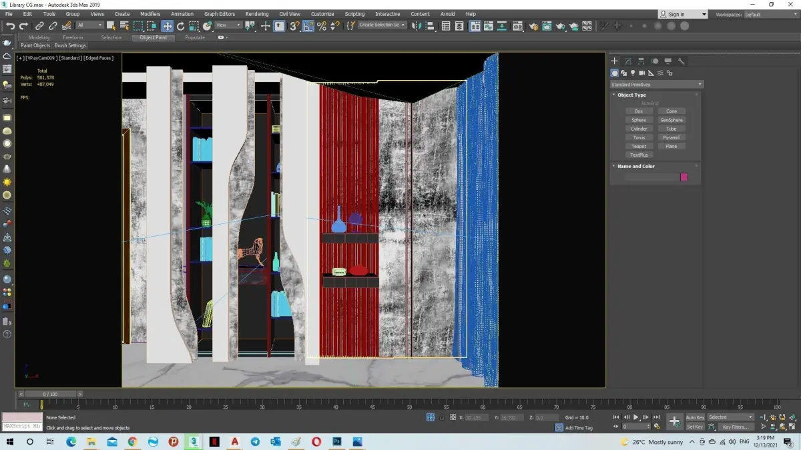Screen dimensions: 801x450
Task: Open the Render Setup teapot icon
Action: (x=533, y=26)
